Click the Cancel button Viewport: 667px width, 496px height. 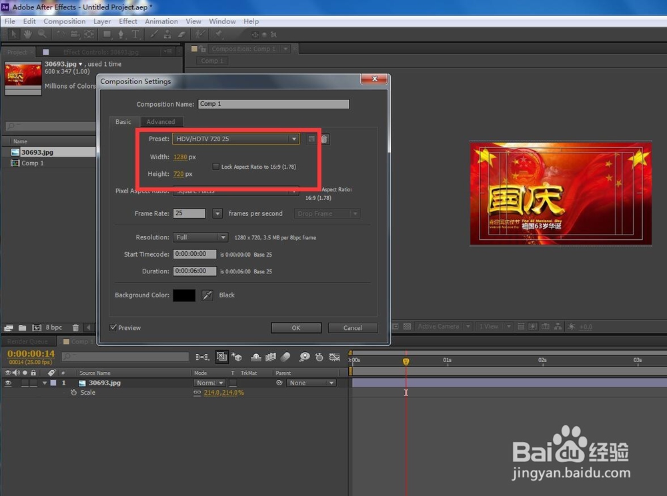(353, 328)
